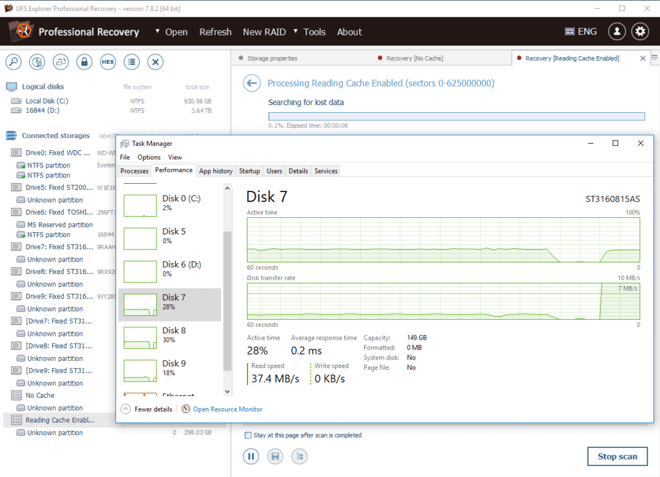660x477 pixels.
Task: Select the scan for lost data tool
Action: click(13, 62)
